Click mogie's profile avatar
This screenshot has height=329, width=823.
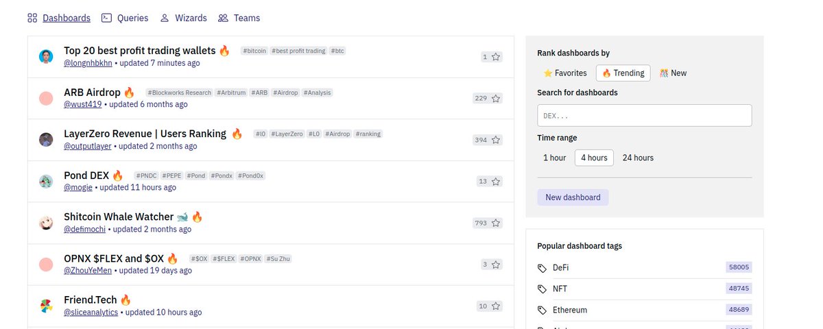point(46,182)
